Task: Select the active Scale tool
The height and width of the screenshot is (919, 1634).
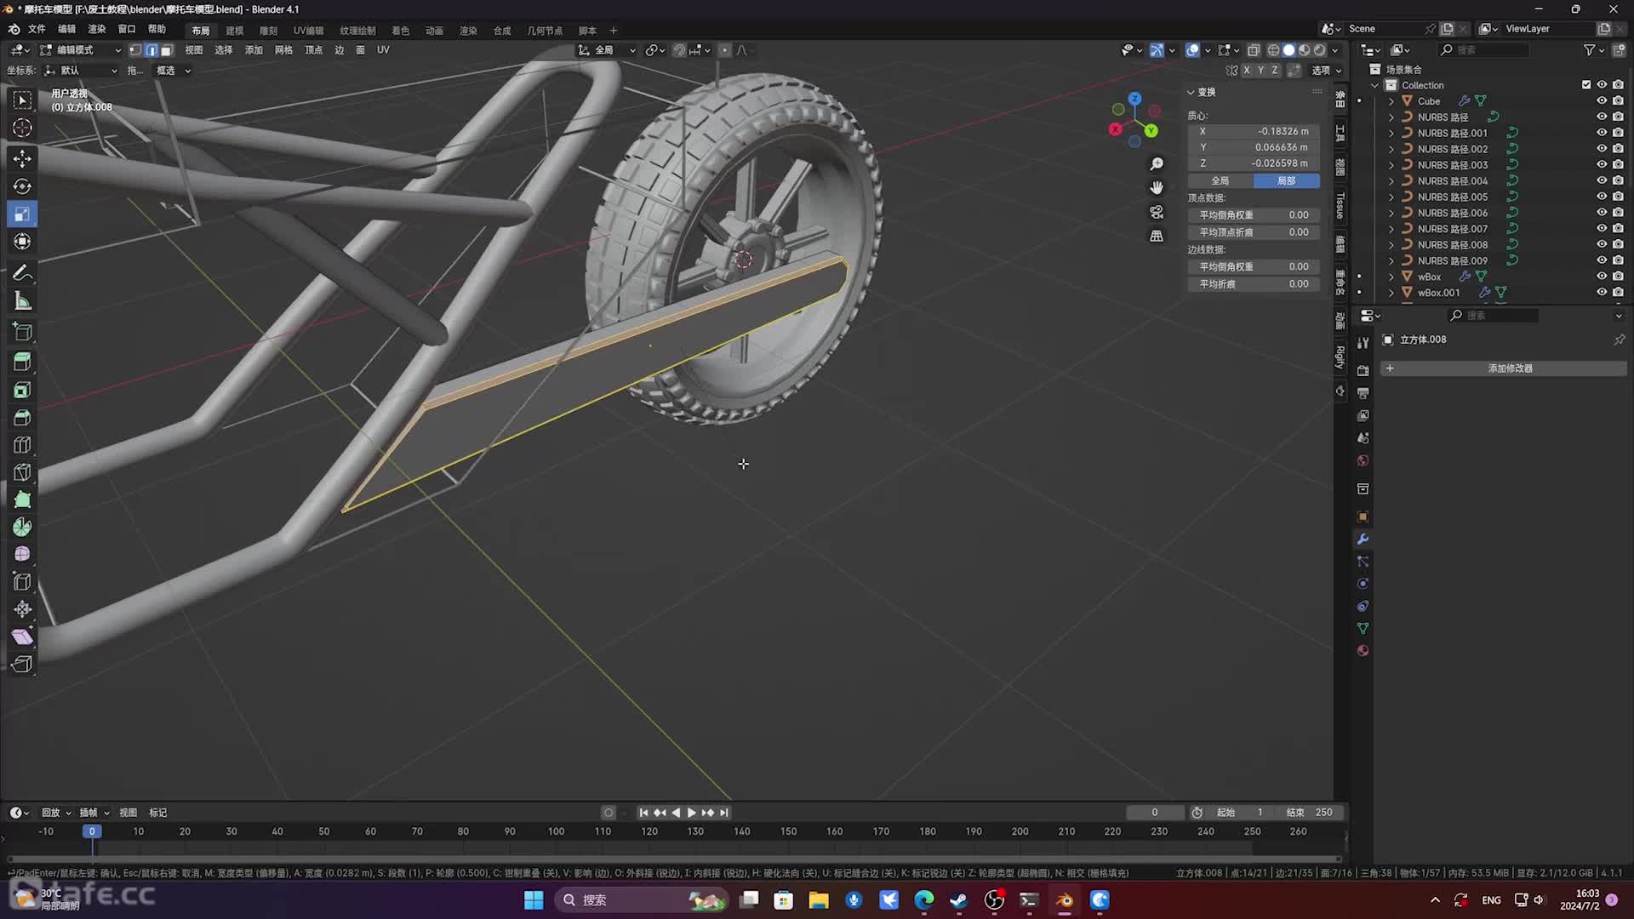Action: (22, 214)
